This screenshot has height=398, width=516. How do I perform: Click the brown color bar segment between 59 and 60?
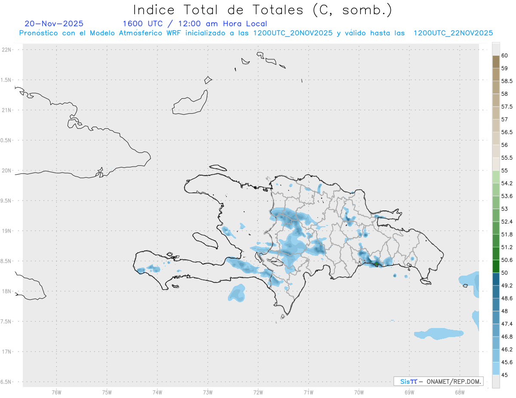tap(496, 62)
